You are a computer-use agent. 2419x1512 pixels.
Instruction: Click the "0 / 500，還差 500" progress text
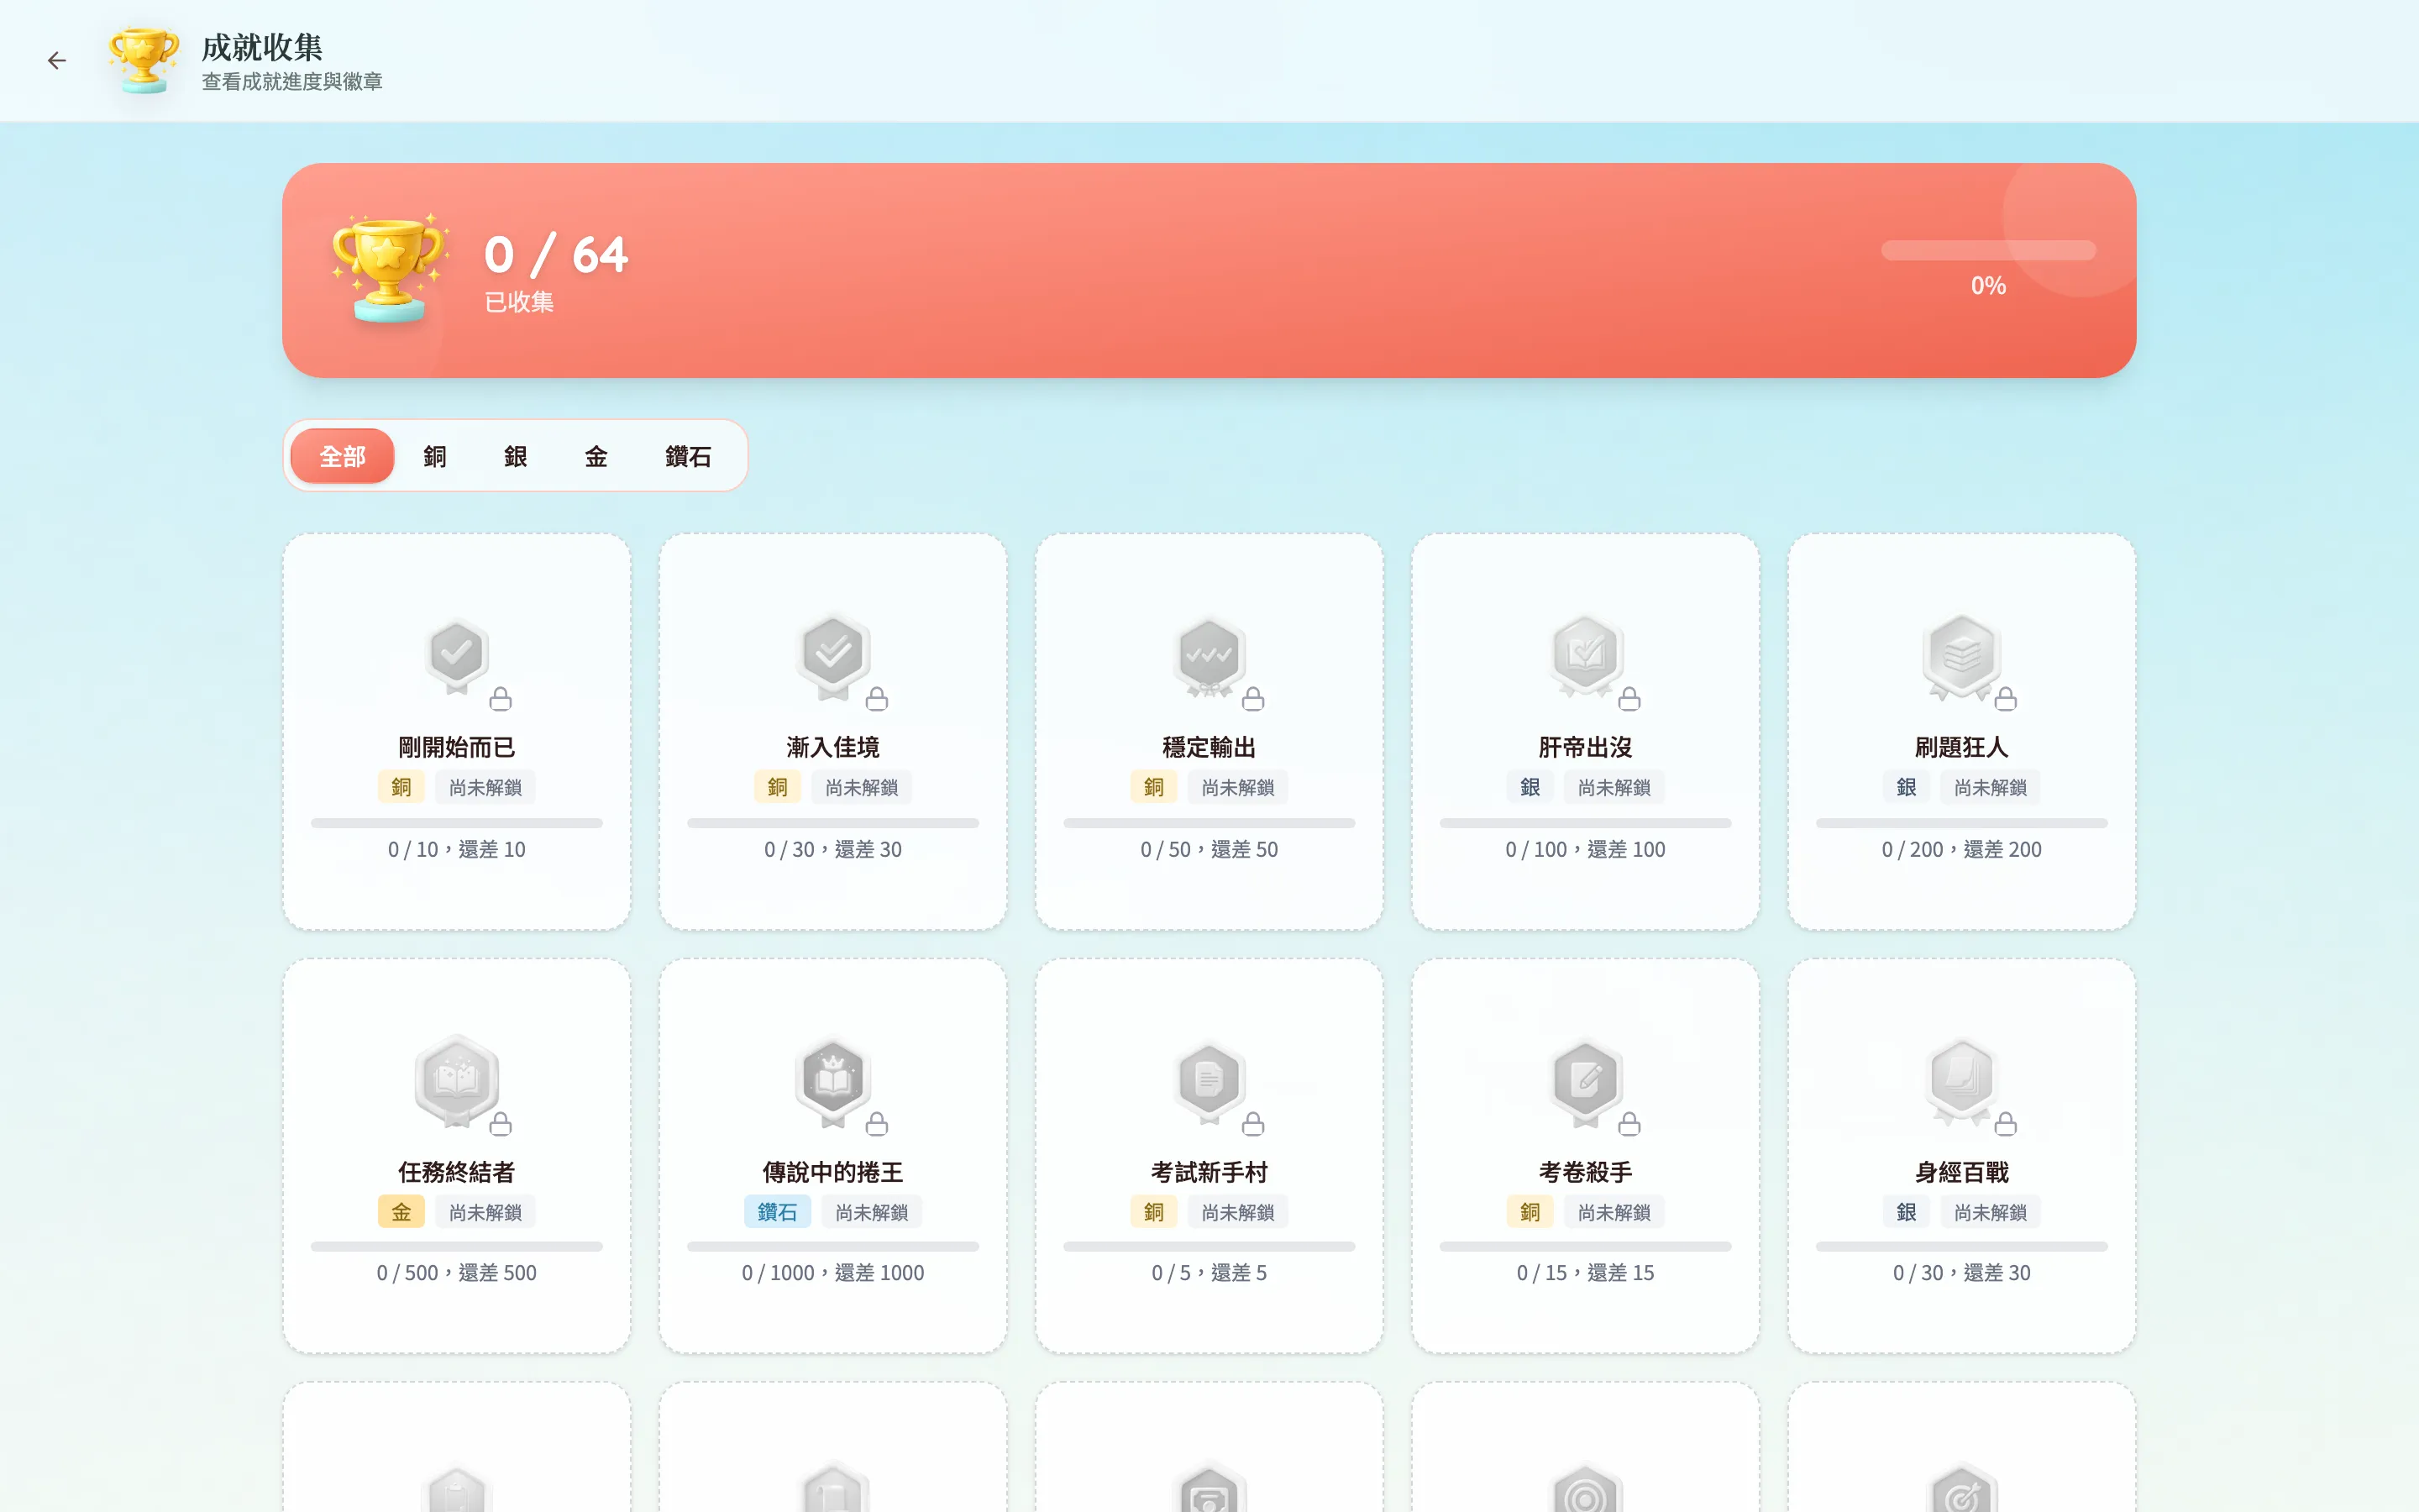tap(457, 1273)
